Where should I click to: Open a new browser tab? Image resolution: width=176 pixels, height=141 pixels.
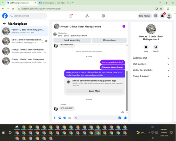click(x=73, y=3)
